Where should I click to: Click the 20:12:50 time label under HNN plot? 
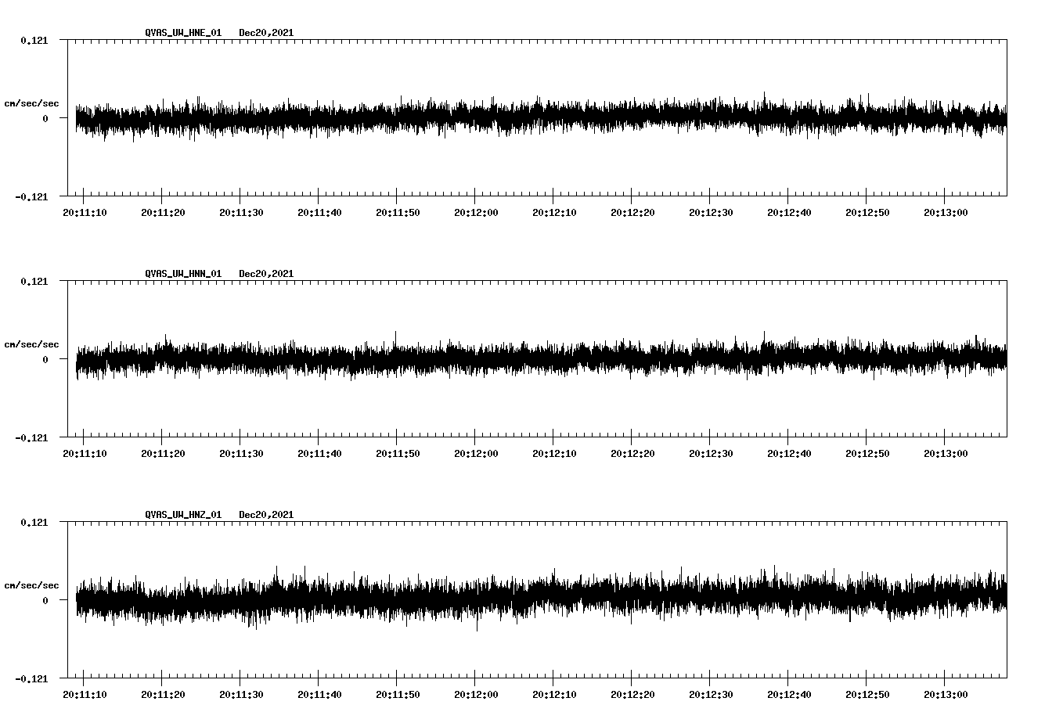tap(867, 453)
